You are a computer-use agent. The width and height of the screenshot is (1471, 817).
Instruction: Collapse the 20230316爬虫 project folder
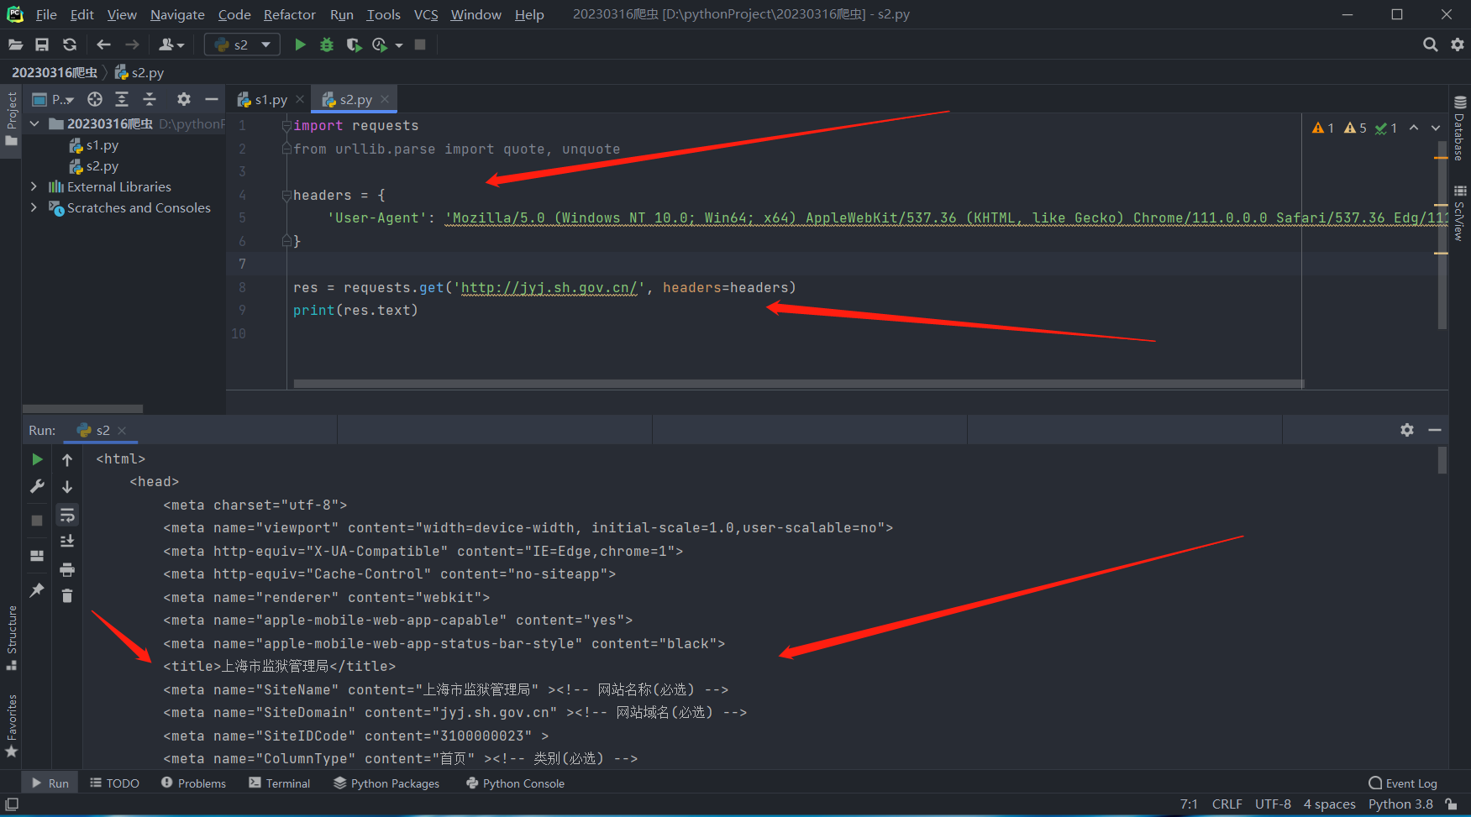coord(34,123)
